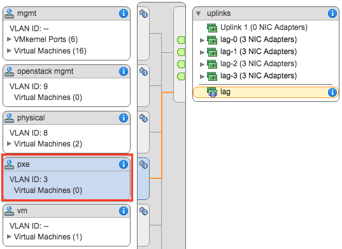
Task: Open info for mgmt port group
Action: click(x=124, y=13)
